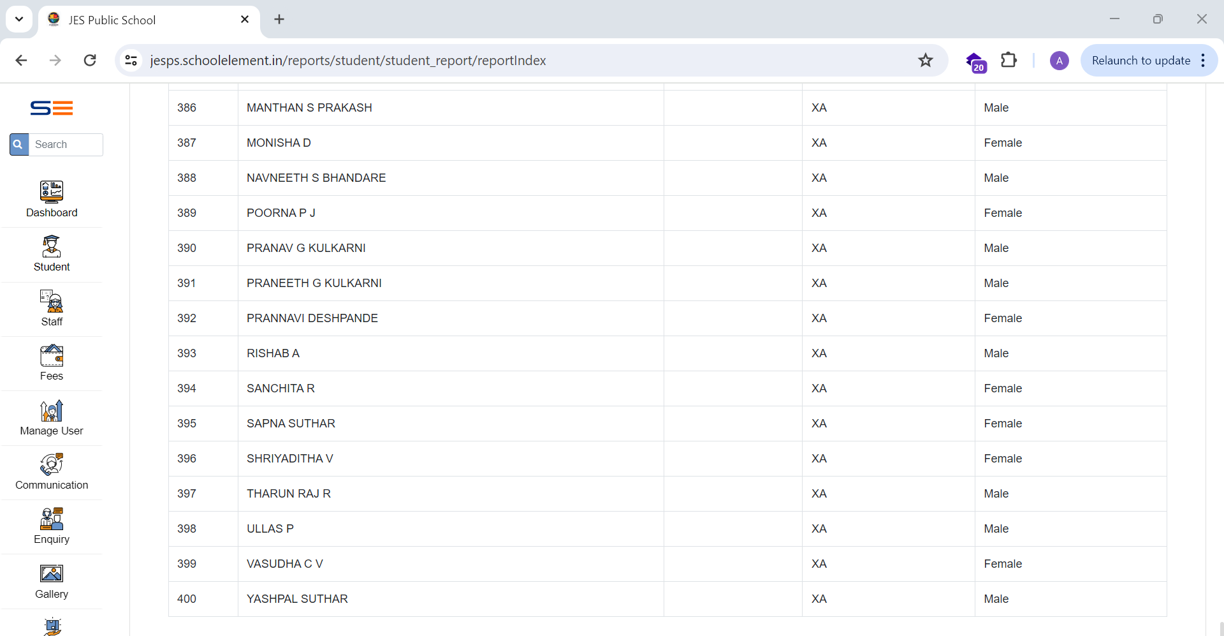The height and width of the screenshot is (636, 1224).
Task: Click the blue search magnifier button
Action: click(x=18, y=145)
